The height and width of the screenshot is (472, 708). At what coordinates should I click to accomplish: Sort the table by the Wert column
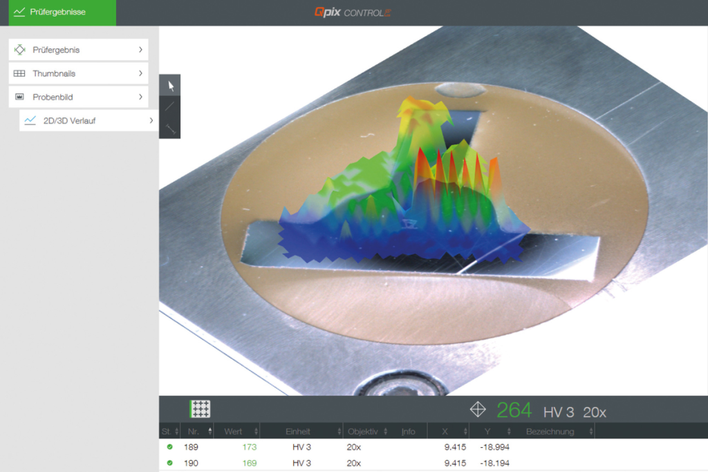click(236, 431)
